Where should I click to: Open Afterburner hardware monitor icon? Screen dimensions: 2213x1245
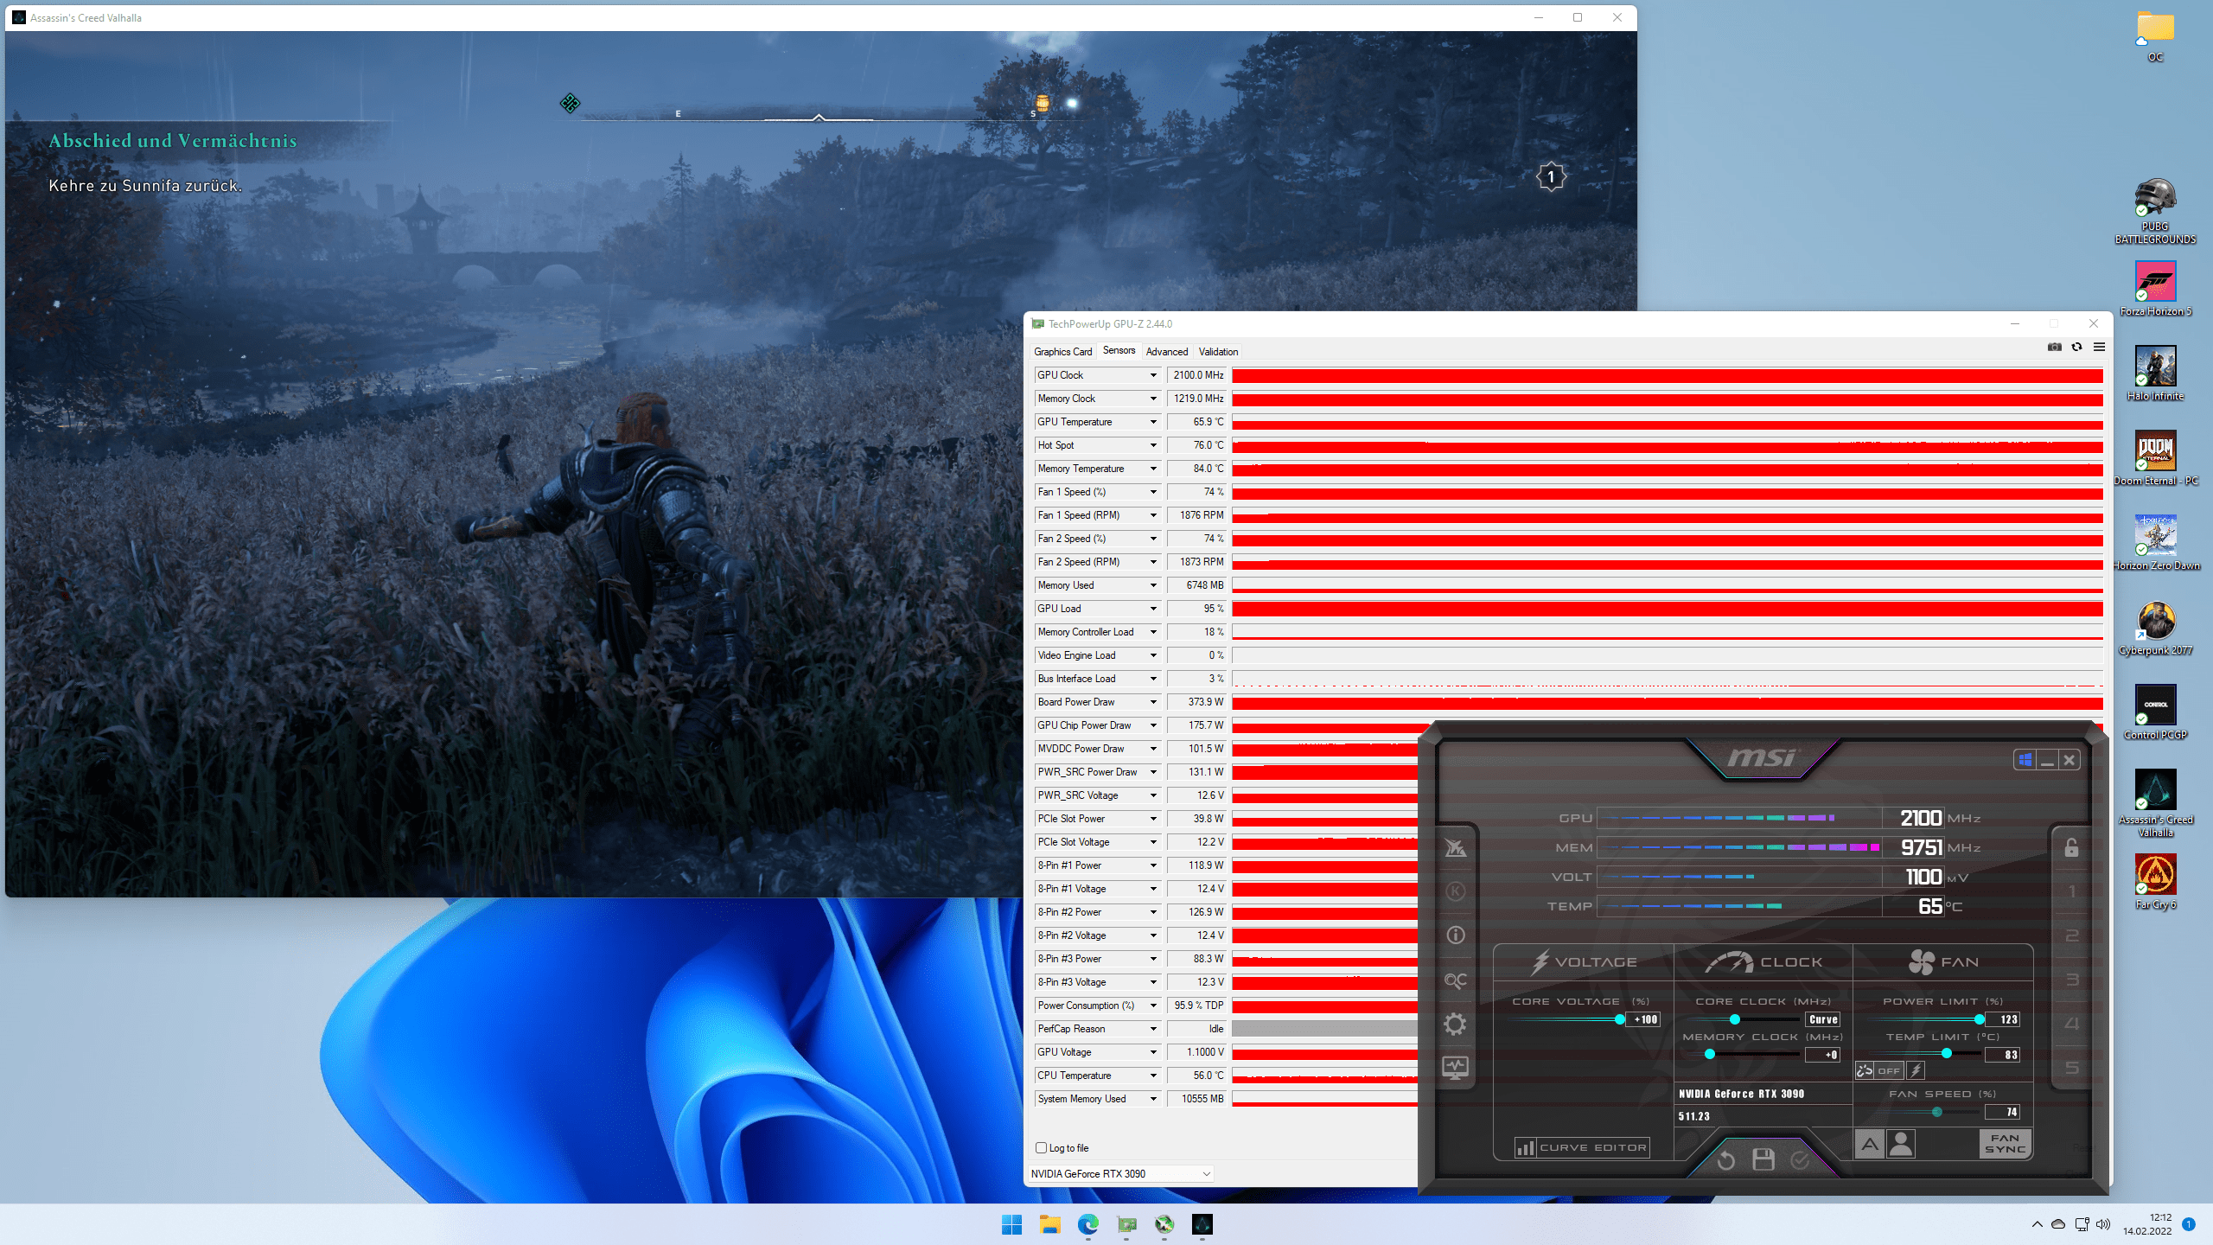pos(1455,1068)
